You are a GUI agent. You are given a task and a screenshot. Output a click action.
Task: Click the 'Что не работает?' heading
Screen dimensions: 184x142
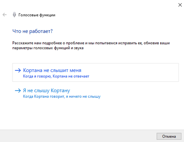point(32,31)
